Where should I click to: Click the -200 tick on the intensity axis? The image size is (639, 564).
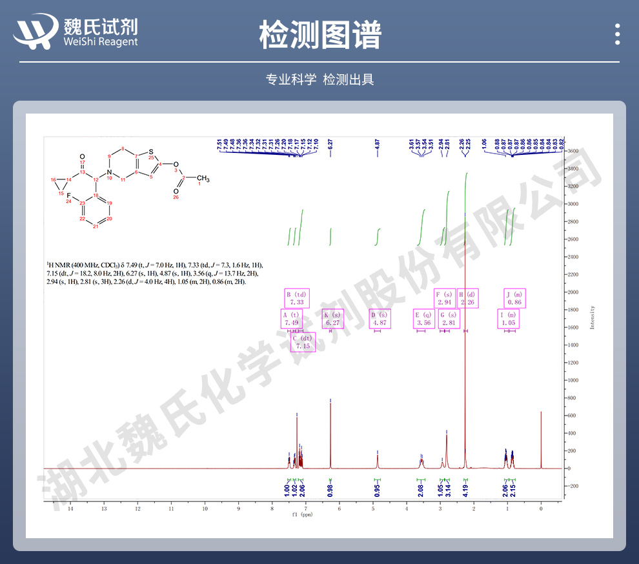coord(573,486)
